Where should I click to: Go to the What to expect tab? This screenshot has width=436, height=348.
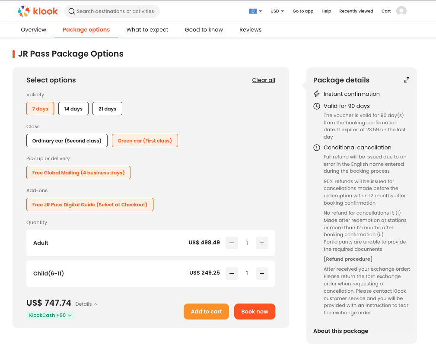tap(147, 30)
